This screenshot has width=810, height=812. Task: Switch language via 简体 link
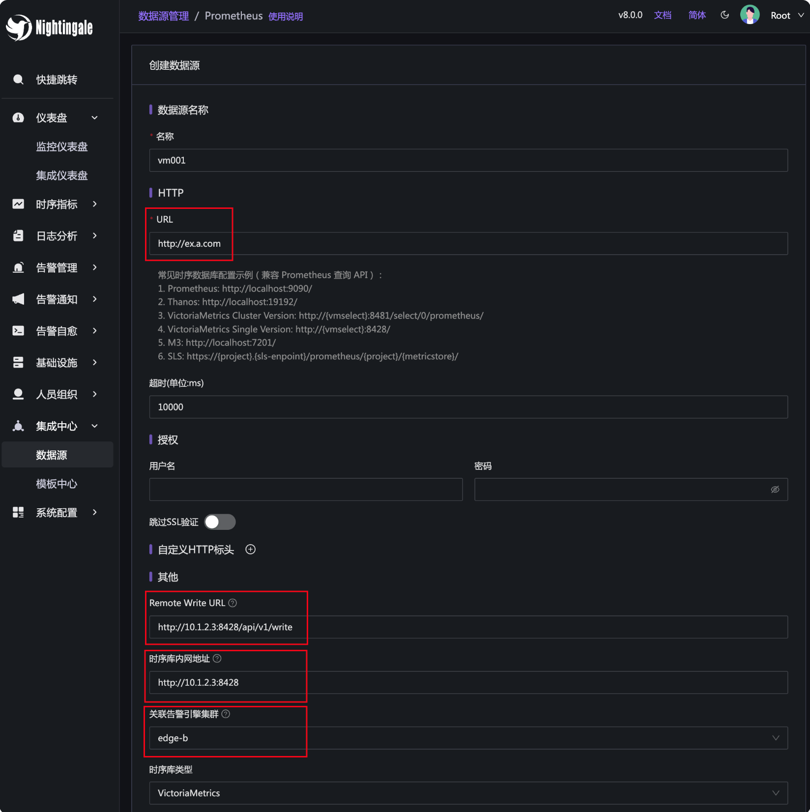tap(697, 15)
